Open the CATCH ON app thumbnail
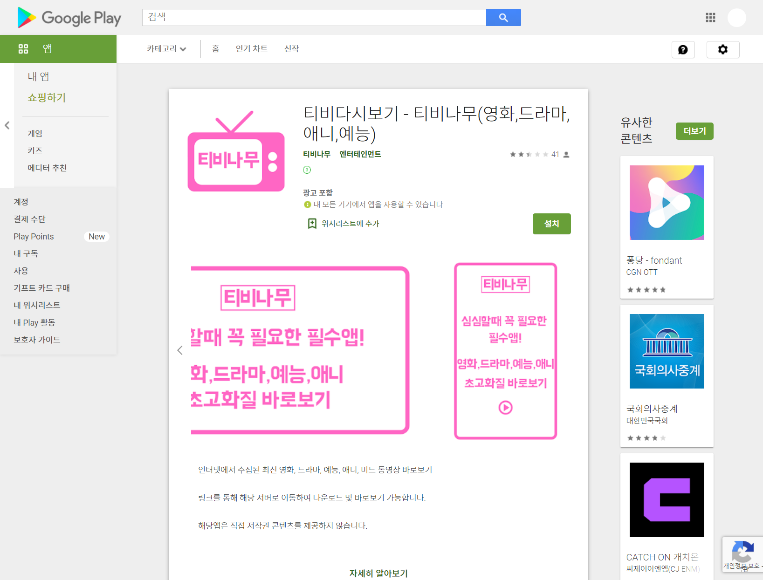This screenshot has width=763, height=580. point(667,500)
